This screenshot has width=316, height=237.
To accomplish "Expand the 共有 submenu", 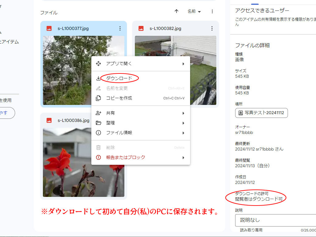I will [183, 113].
